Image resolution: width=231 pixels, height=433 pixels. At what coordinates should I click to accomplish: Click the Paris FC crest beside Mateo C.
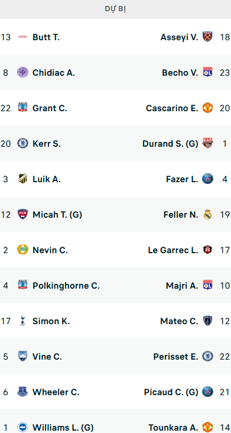(x=207, y=321)
